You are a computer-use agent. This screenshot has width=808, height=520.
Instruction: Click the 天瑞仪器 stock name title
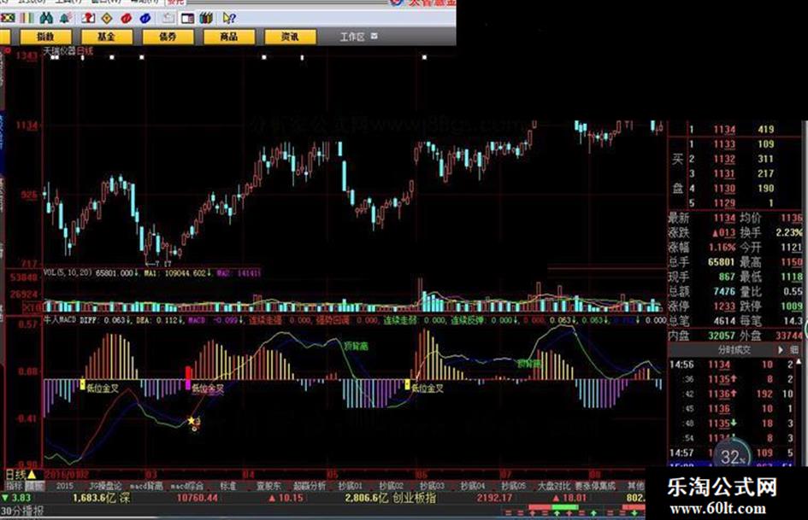click(59, 51)
